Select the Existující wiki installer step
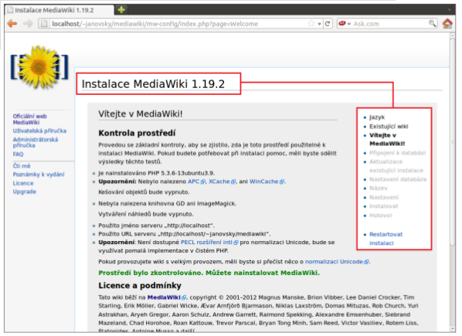Screen dimensions: 462x336 [x=389, y=127]
